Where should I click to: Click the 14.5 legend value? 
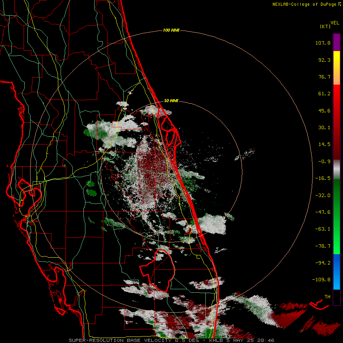[x=324, y=144]
